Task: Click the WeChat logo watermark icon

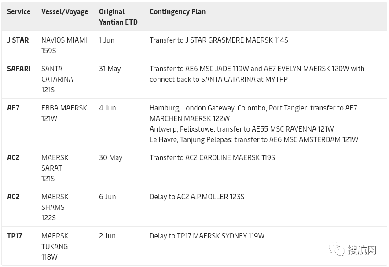Action: [x=337, y=250]
